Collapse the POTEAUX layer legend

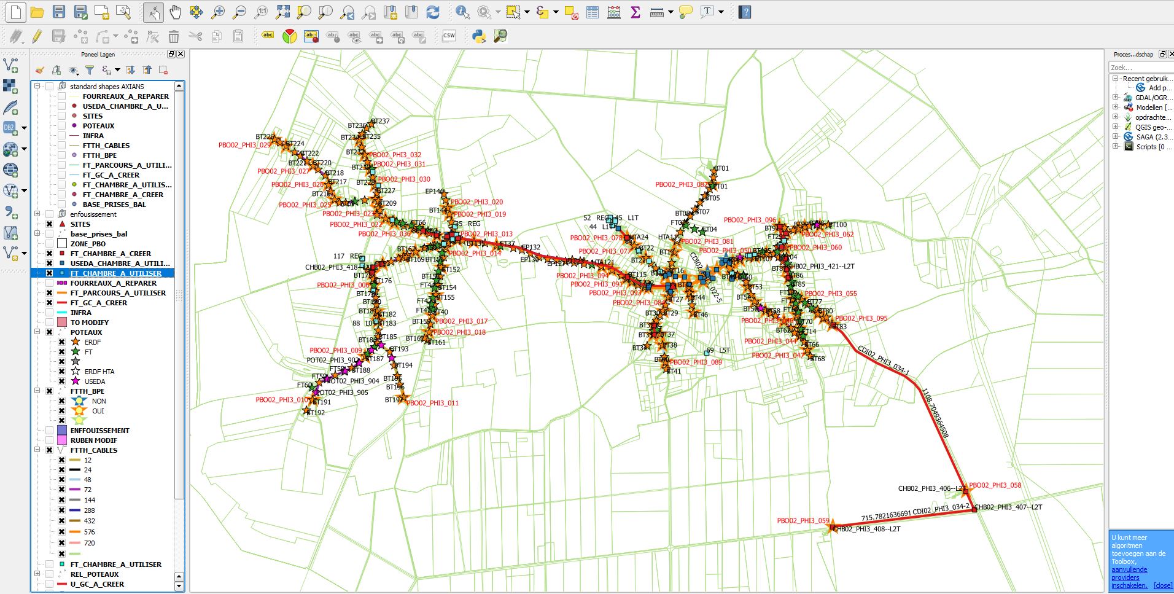pyautogui.click(x=37, y=332)
